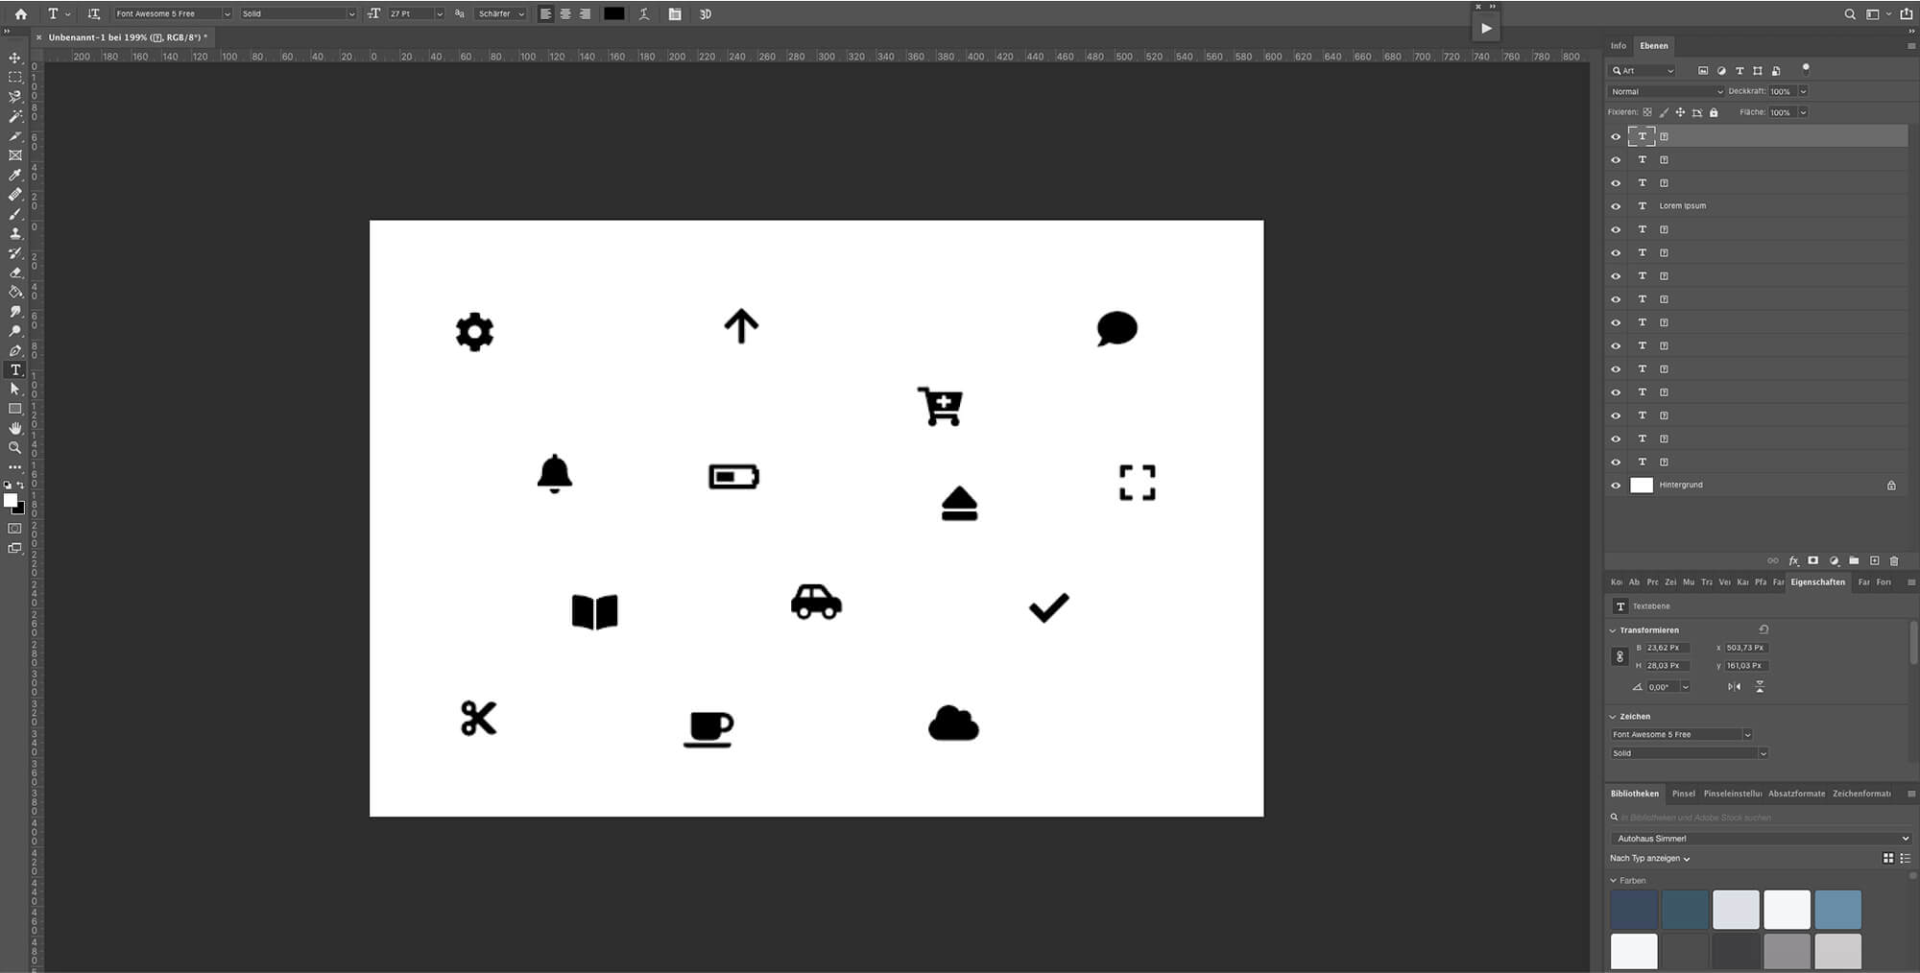Screen dimensions: 1920x973
Task: Click the 3D button in options bar
Action: pyautogui.click(x=708, y=13)
